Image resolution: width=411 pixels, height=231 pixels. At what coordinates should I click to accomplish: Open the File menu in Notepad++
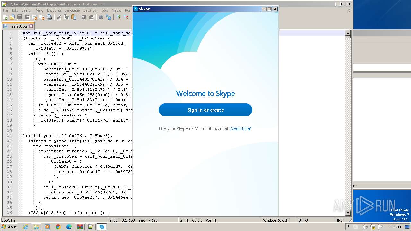tap(5, 10)
